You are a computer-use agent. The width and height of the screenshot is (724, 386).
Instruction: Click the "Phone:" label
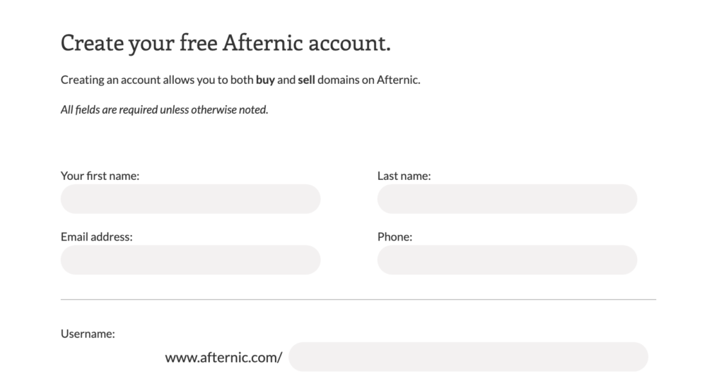pyautogui.click(x=395, y=237)
